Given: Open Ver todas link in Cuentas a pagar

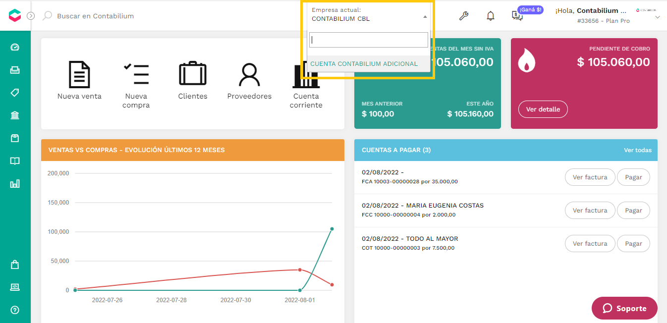Looking at the screenshot, I should 638,150.
